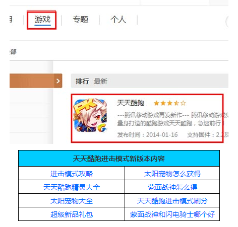Image resolution: width=238 pixels, height=227 pixels.
Task: Select the 最新 sorting option
Action: point(100,82)
